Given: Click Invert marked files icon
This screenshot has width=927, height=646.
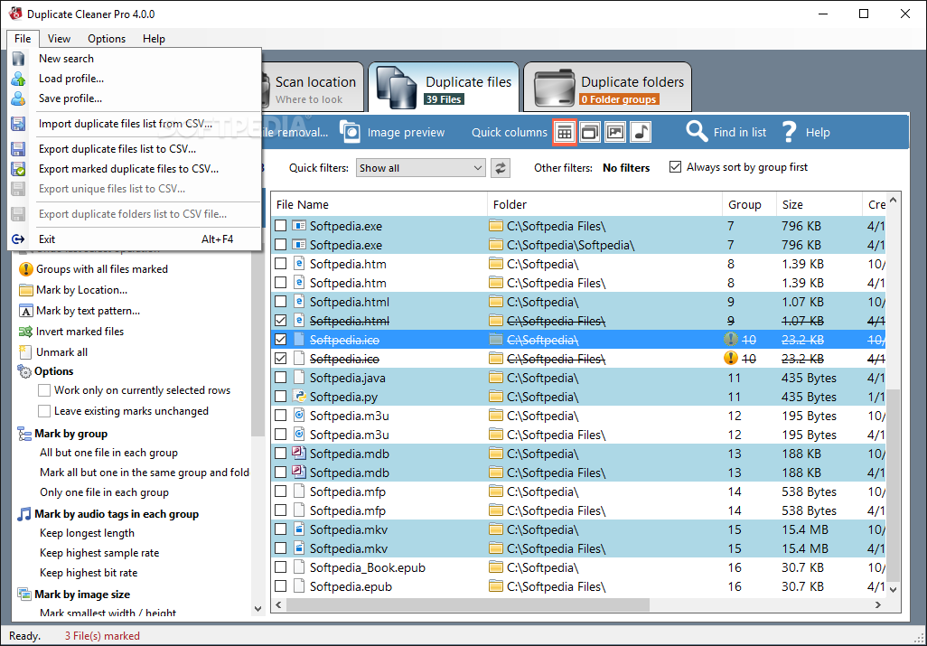Looking at the screenshot, I should coord(25,332).
